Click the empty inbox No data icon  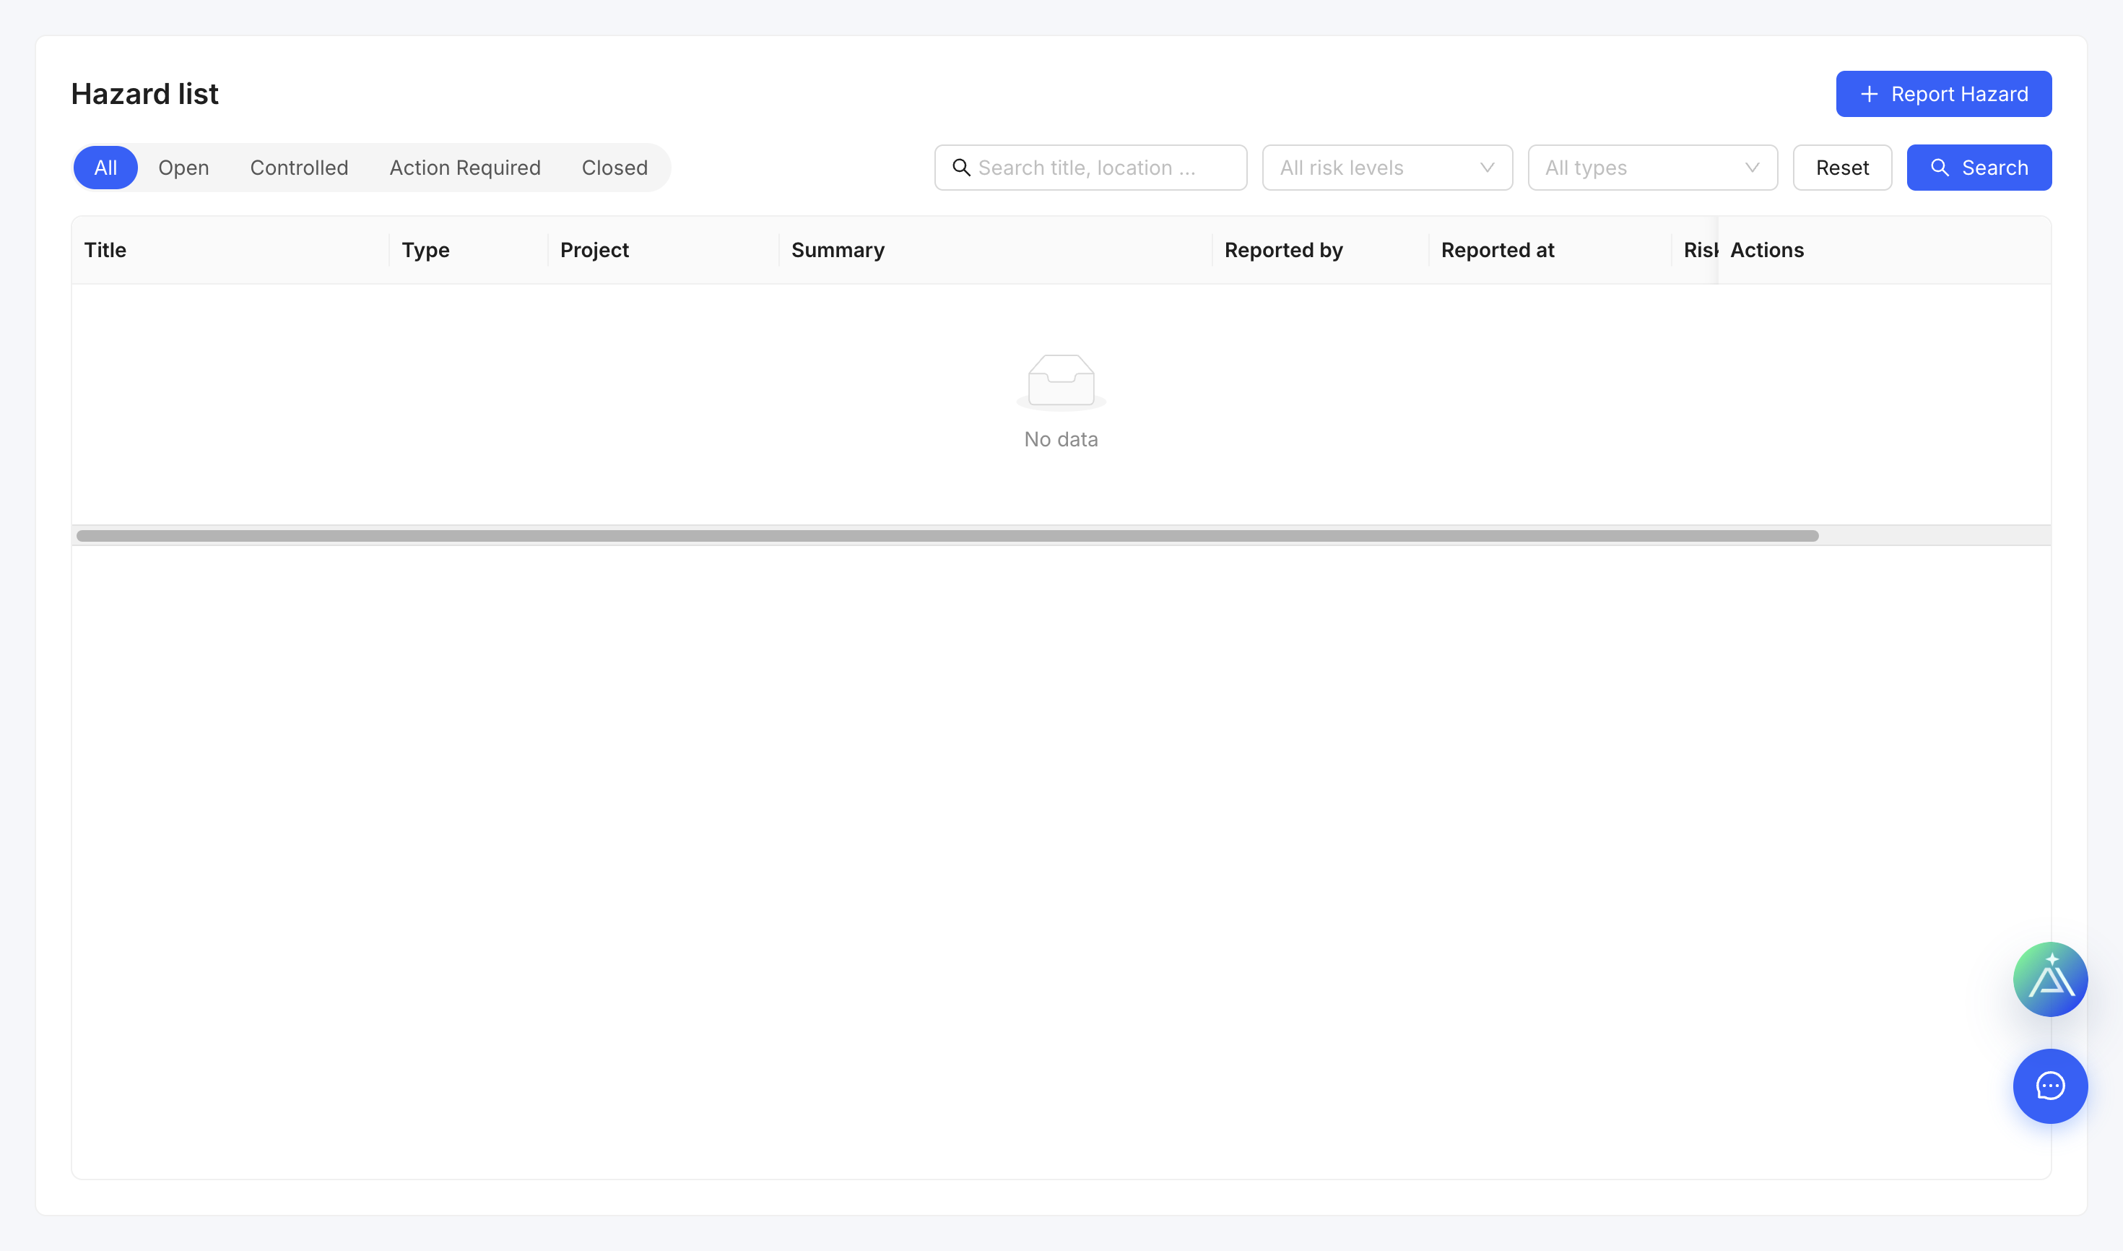[x=1061, y=381]
